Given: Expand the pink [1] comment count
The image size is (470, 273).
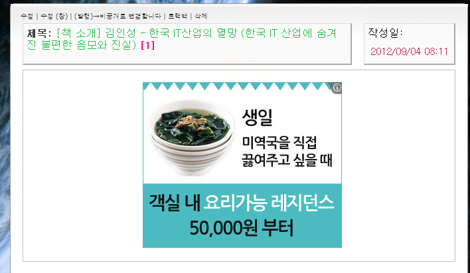Looking at the screenshot, I should click(148, 46).
